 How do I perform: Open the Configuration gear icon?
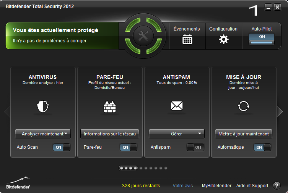[x=223, y=39]
